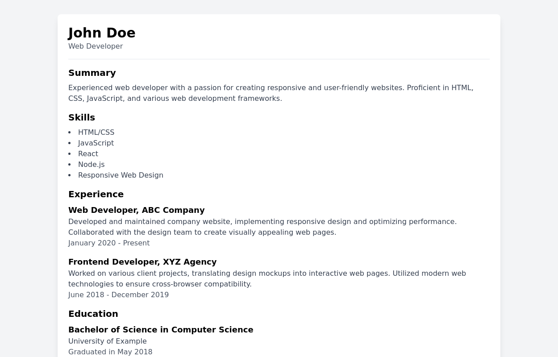The height and width of the screenshot is (357, 558).
Task: Click the ABC Company job description text
Action: [x=262, y=227]
